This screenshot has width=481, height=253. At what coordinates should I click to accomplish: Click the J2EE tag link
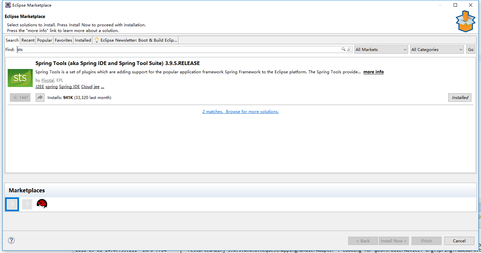pos(40,87)
